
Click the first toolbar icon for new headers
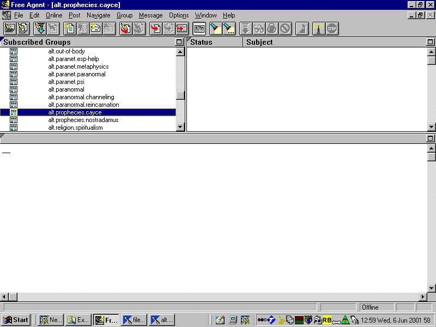10,28
